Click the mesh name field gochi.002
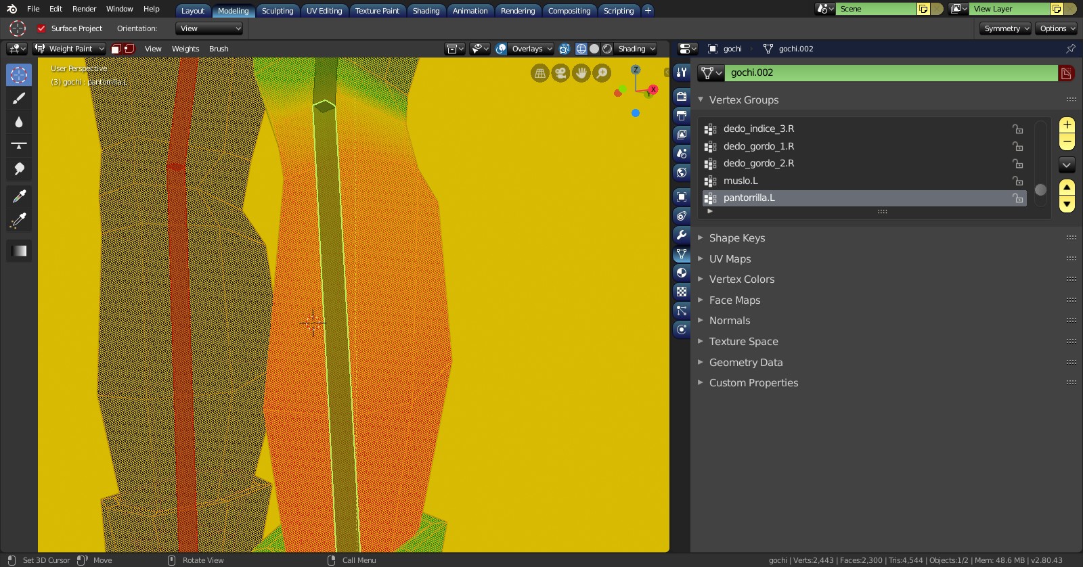1083x567 pixels. click(890, 73)
